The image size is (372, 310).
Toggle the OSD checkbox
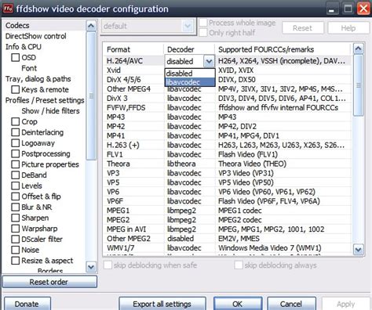[16, 57]
